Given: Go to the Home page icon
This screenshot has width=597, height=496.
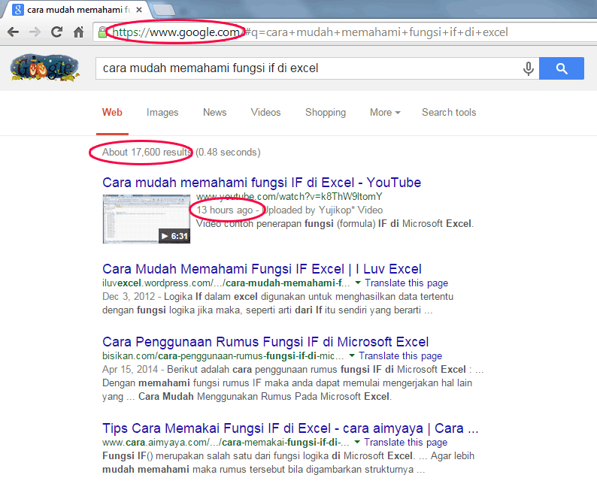Looking at the screenshot, I should click(78, 32).
